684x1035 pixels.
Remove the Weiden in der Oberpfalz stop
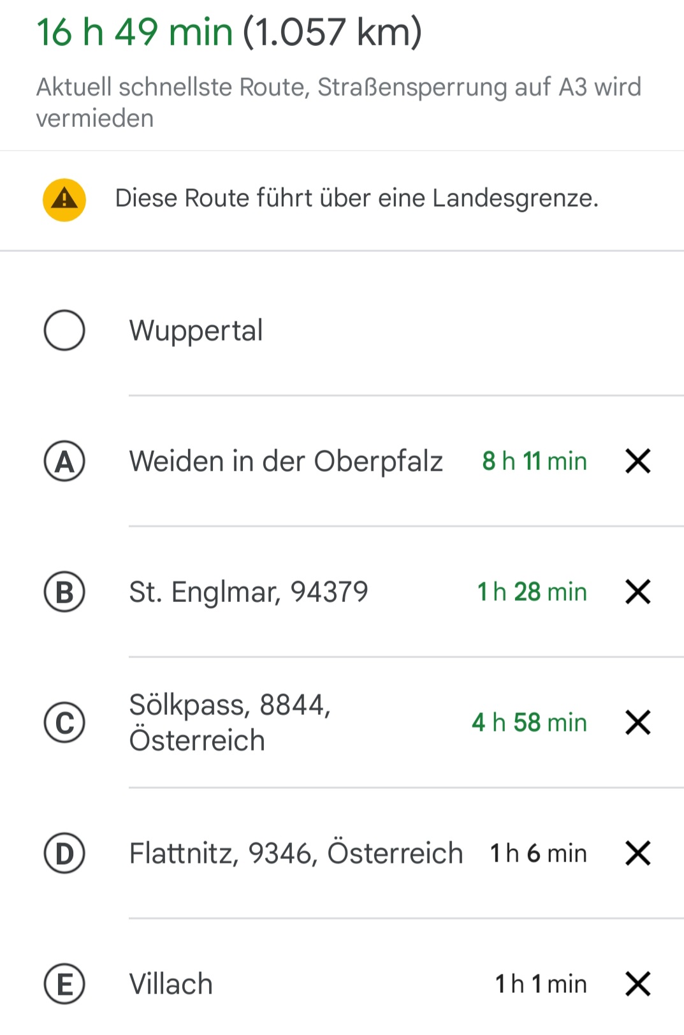click(x=637, y=461)
